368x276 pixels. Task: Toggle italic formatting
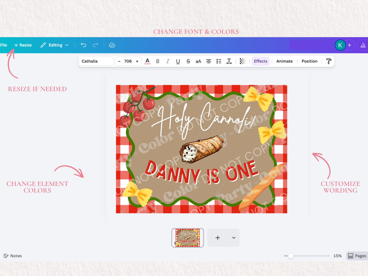[168, 61]
